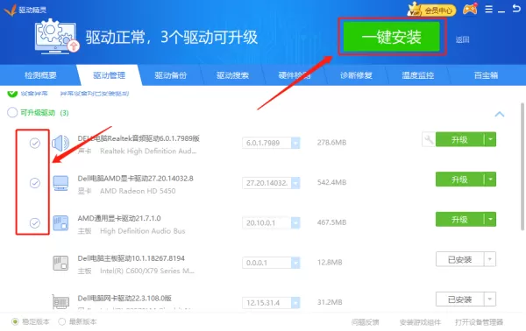Open the arrow beside Intel motherboard 已安装

(x=490, y=259)
